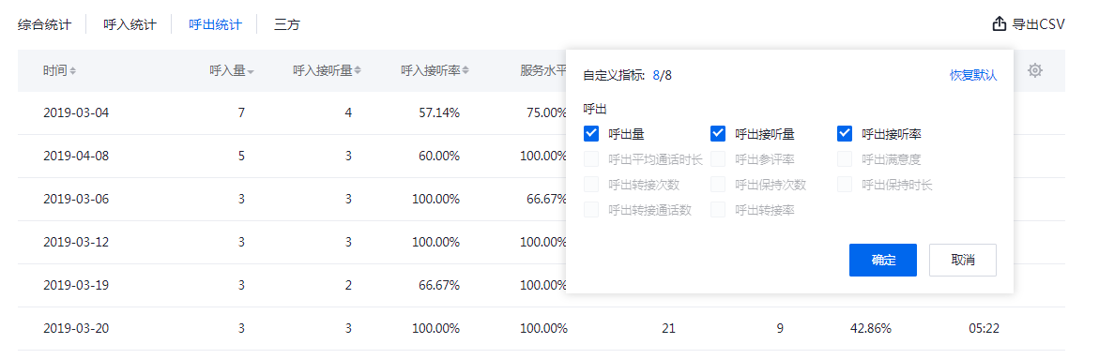Open the column settings gear icon
This screenshot has height=359, width=1099.
[x=1035, y=70]
